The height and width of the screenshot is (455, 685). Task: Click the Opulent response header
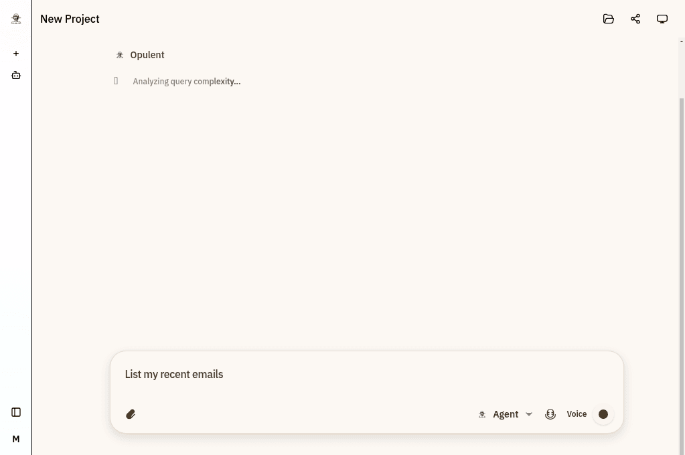point(147,55)
